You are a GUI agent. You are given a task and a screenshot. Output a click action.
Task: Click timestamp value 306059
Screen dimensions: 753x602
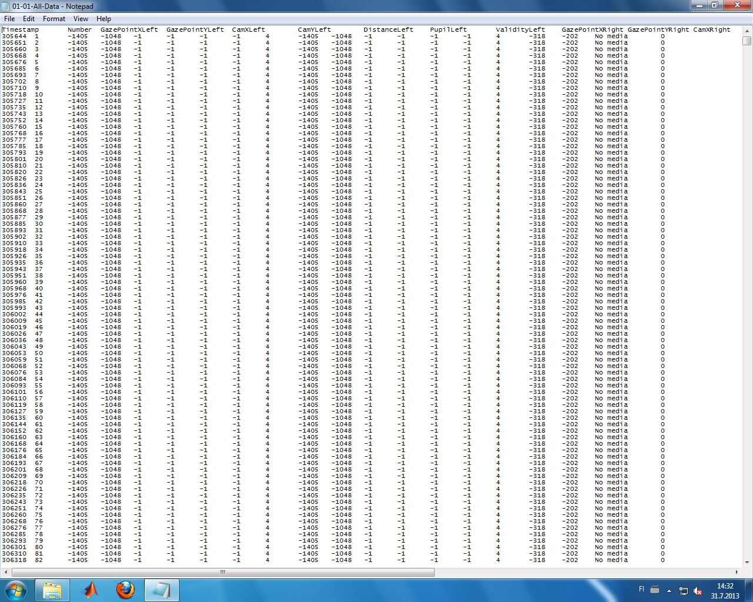tap(14, 360)
